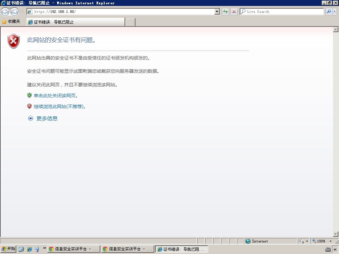Click the keyboard icon in system tray

(x=328, y=249)
